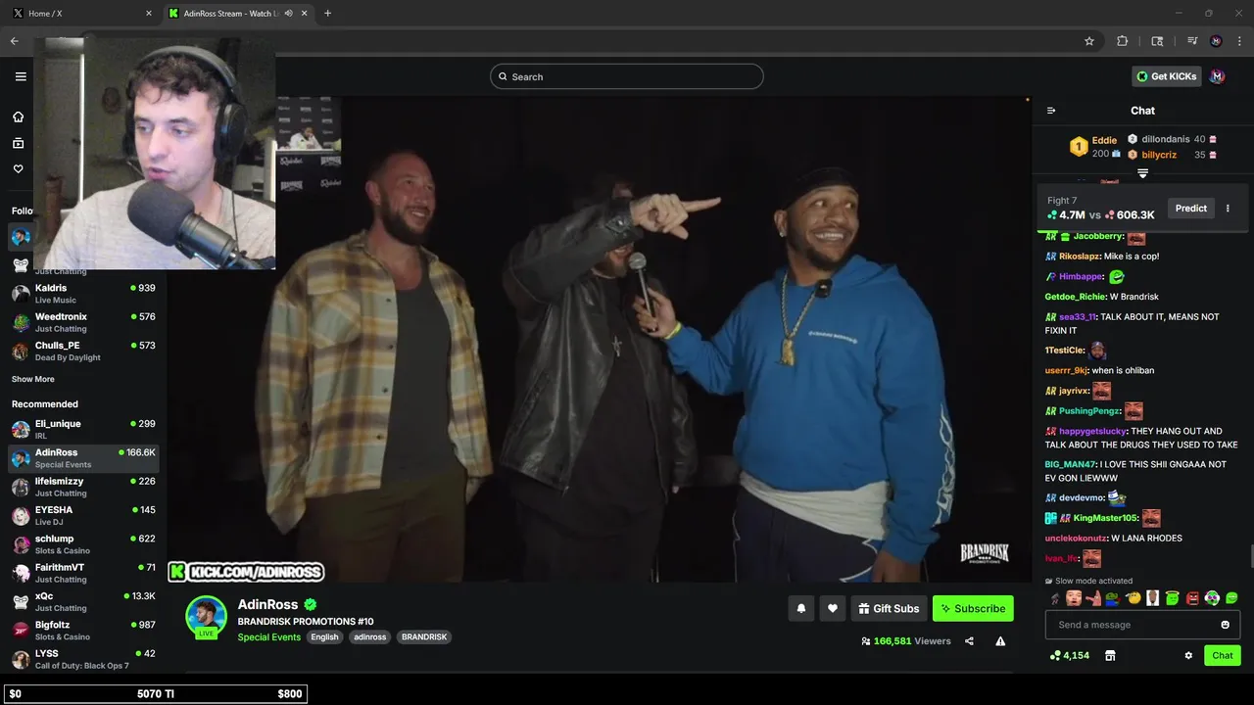Click the share icon next to viewers
Image resolution: width=1254 pixels, height=705 pixels.
969,641
